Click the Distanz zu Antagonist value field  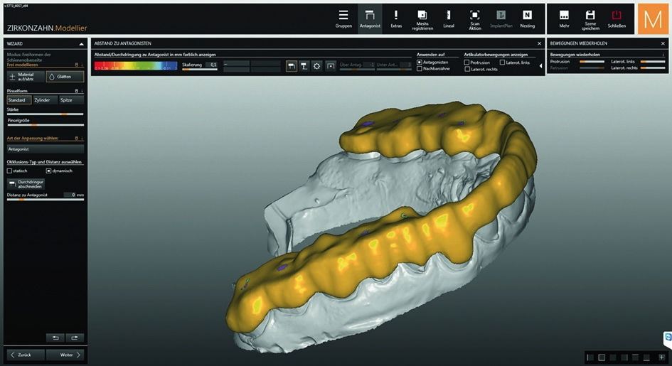coord(70,195)
